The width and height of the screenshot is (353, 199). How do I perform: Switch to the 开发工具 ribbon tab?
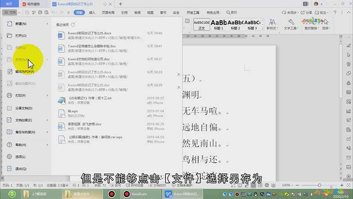tap(193, 12)
